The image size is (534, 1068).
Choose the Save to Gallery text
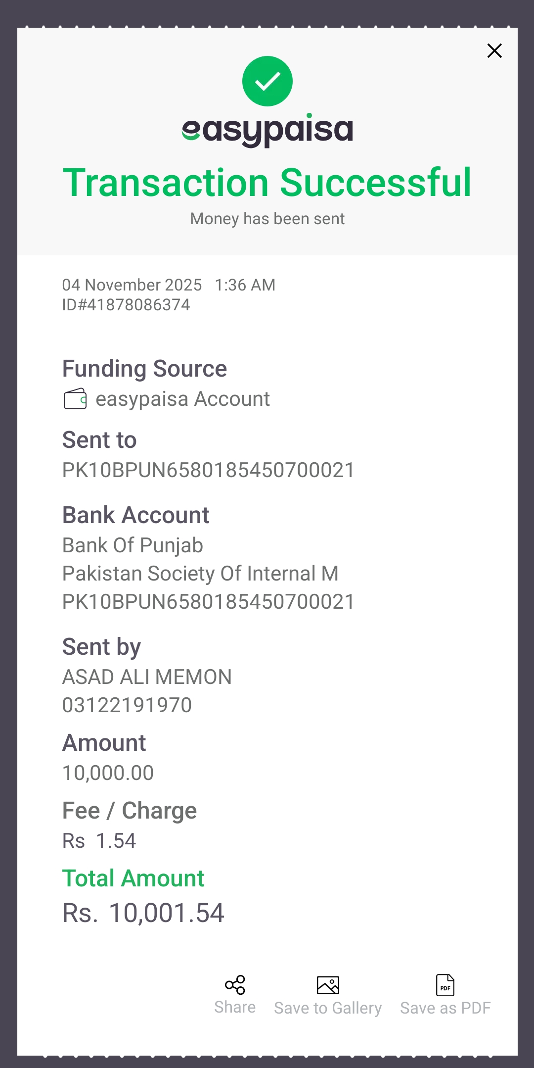328,1008
